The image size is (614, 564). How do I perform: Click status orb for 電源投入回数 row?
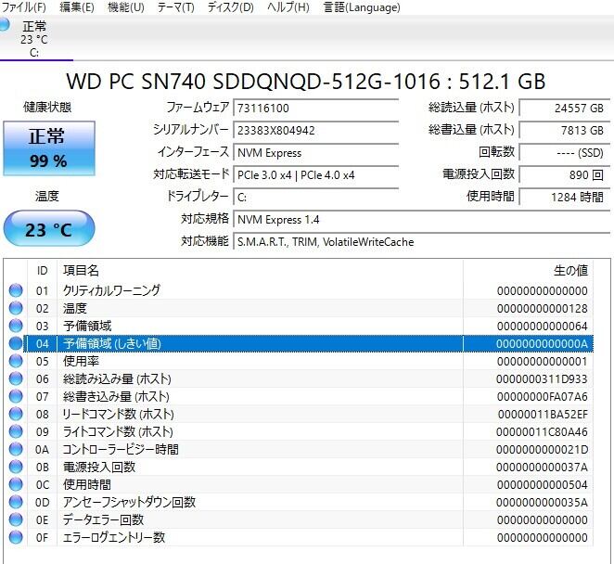point(16,467)
